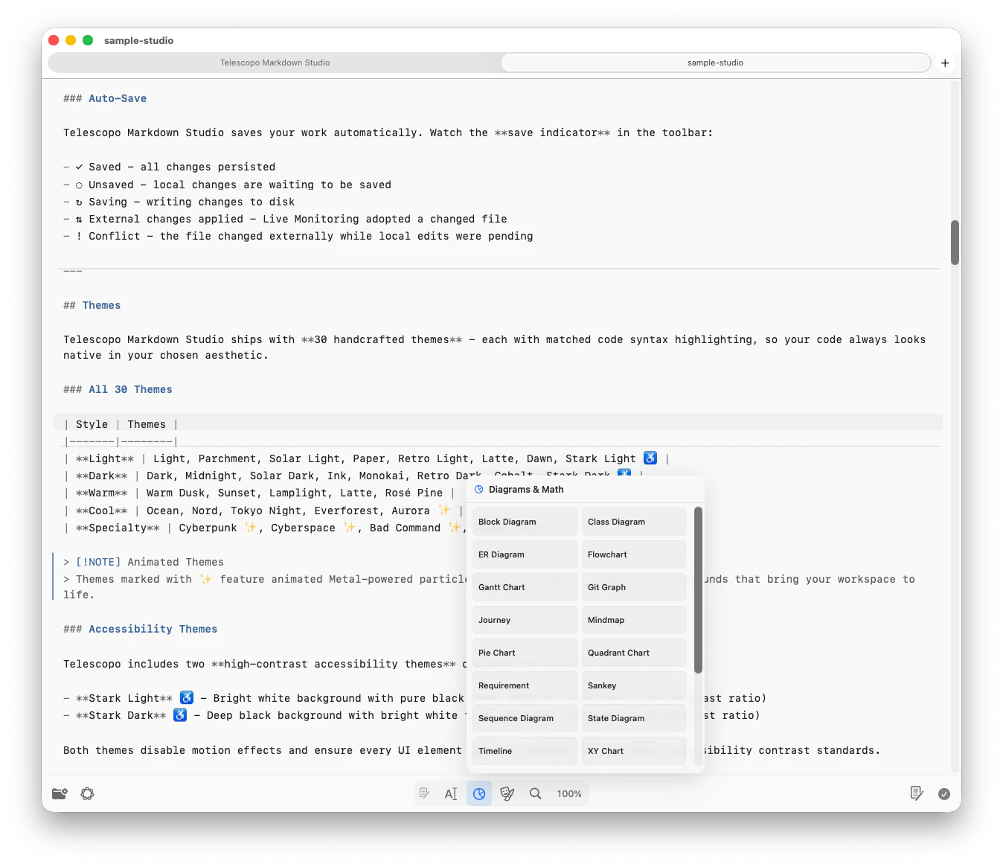Click the Diagrams & Math popup header icon

pyautogui.click(x=479, y=490)
